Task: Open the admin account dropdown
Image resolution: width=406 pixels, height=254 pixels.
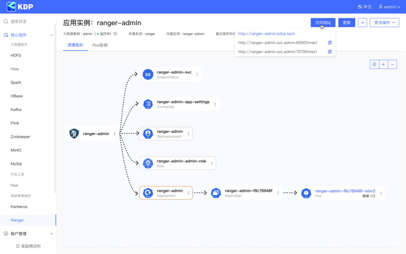Action: (x=389, y=7)
